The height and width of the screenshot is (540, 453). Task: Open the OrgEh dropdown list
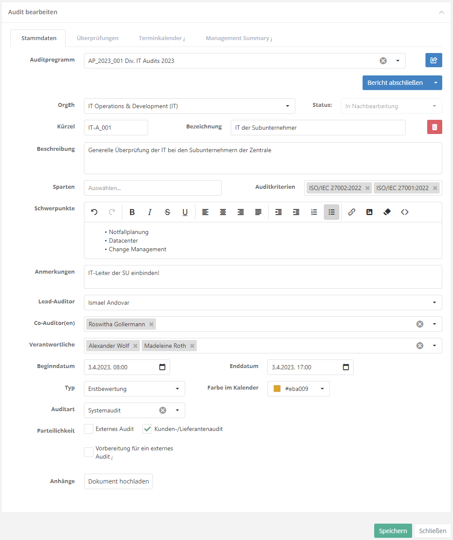[189, 106]
